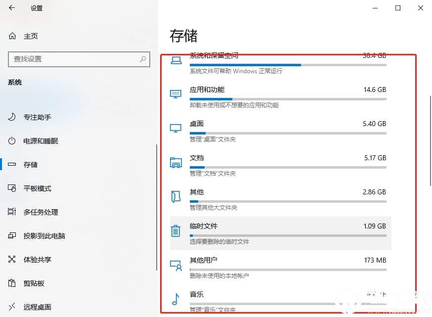The height and width of the screenshot is (317, 432).
Task: Click the 电源和睡眠 power icon
Action: click(12, 141)
